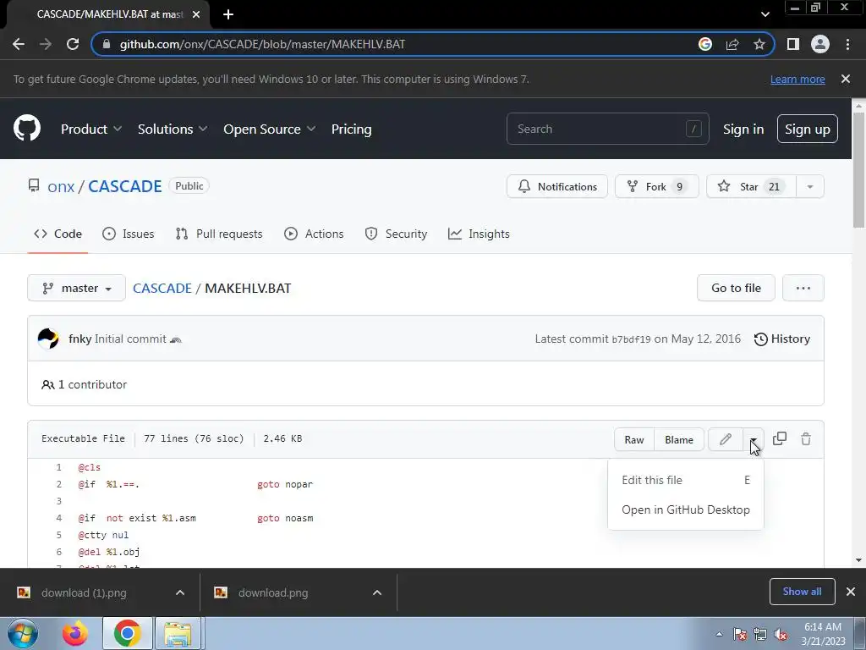Viewport: 866px width, 650px height.
Task: Launch Firefox from the taskbar
Action: (75, 633)
